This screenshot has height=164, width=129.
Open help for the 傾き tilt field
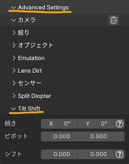pyautogui.click(x=120, y=124)
